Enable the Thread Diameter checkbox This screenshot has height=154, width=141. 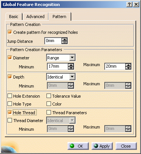(10, 120)
